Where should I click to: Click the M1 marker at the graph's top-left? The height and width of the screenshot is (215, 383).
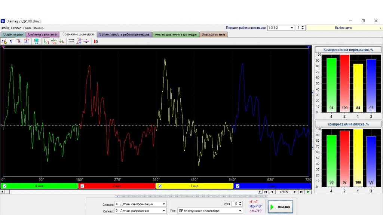pos(3,47)
